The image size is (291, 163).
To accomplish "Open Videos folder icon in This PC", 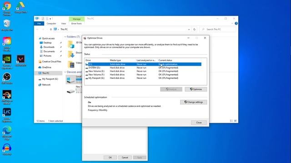I will (x=71, y=64).
